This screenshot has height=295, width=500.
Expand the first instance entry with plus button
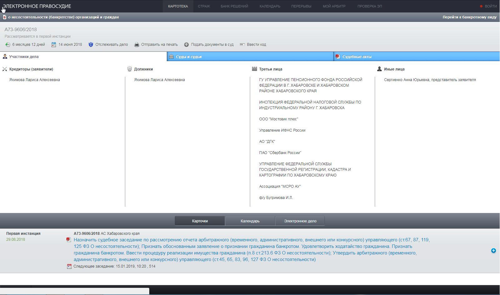(493, 251)
